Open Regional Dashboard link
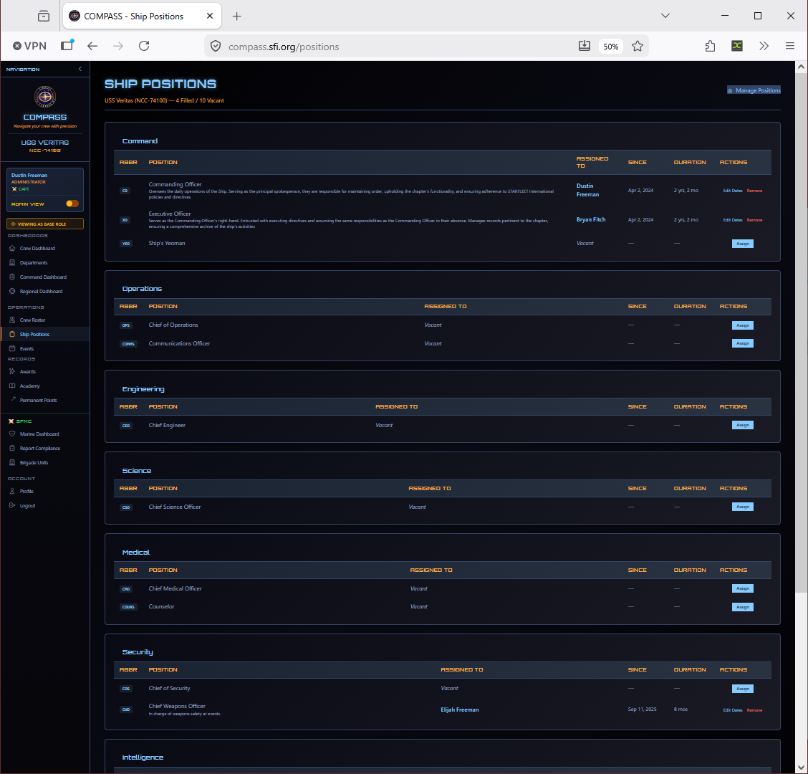Viewport: 808px width, 774px height. click(41, 292)
